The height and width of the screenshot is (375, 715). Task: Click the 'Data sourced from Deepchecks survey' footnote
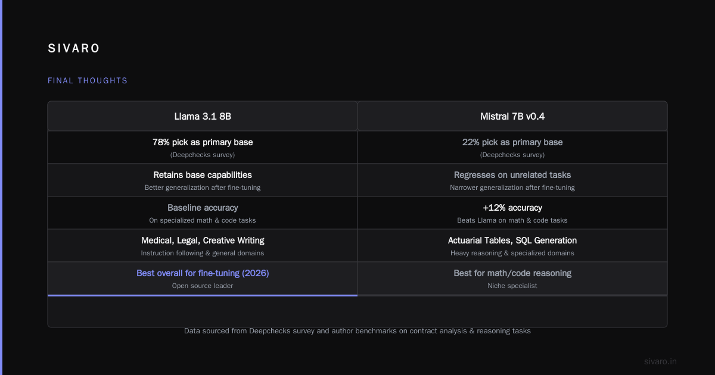pyautogui.click(x=357, y=330)
